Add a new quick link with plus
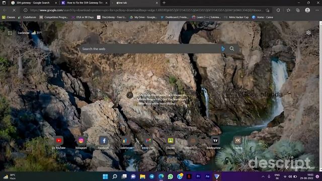322x181 pixels. tap(260, 143)
